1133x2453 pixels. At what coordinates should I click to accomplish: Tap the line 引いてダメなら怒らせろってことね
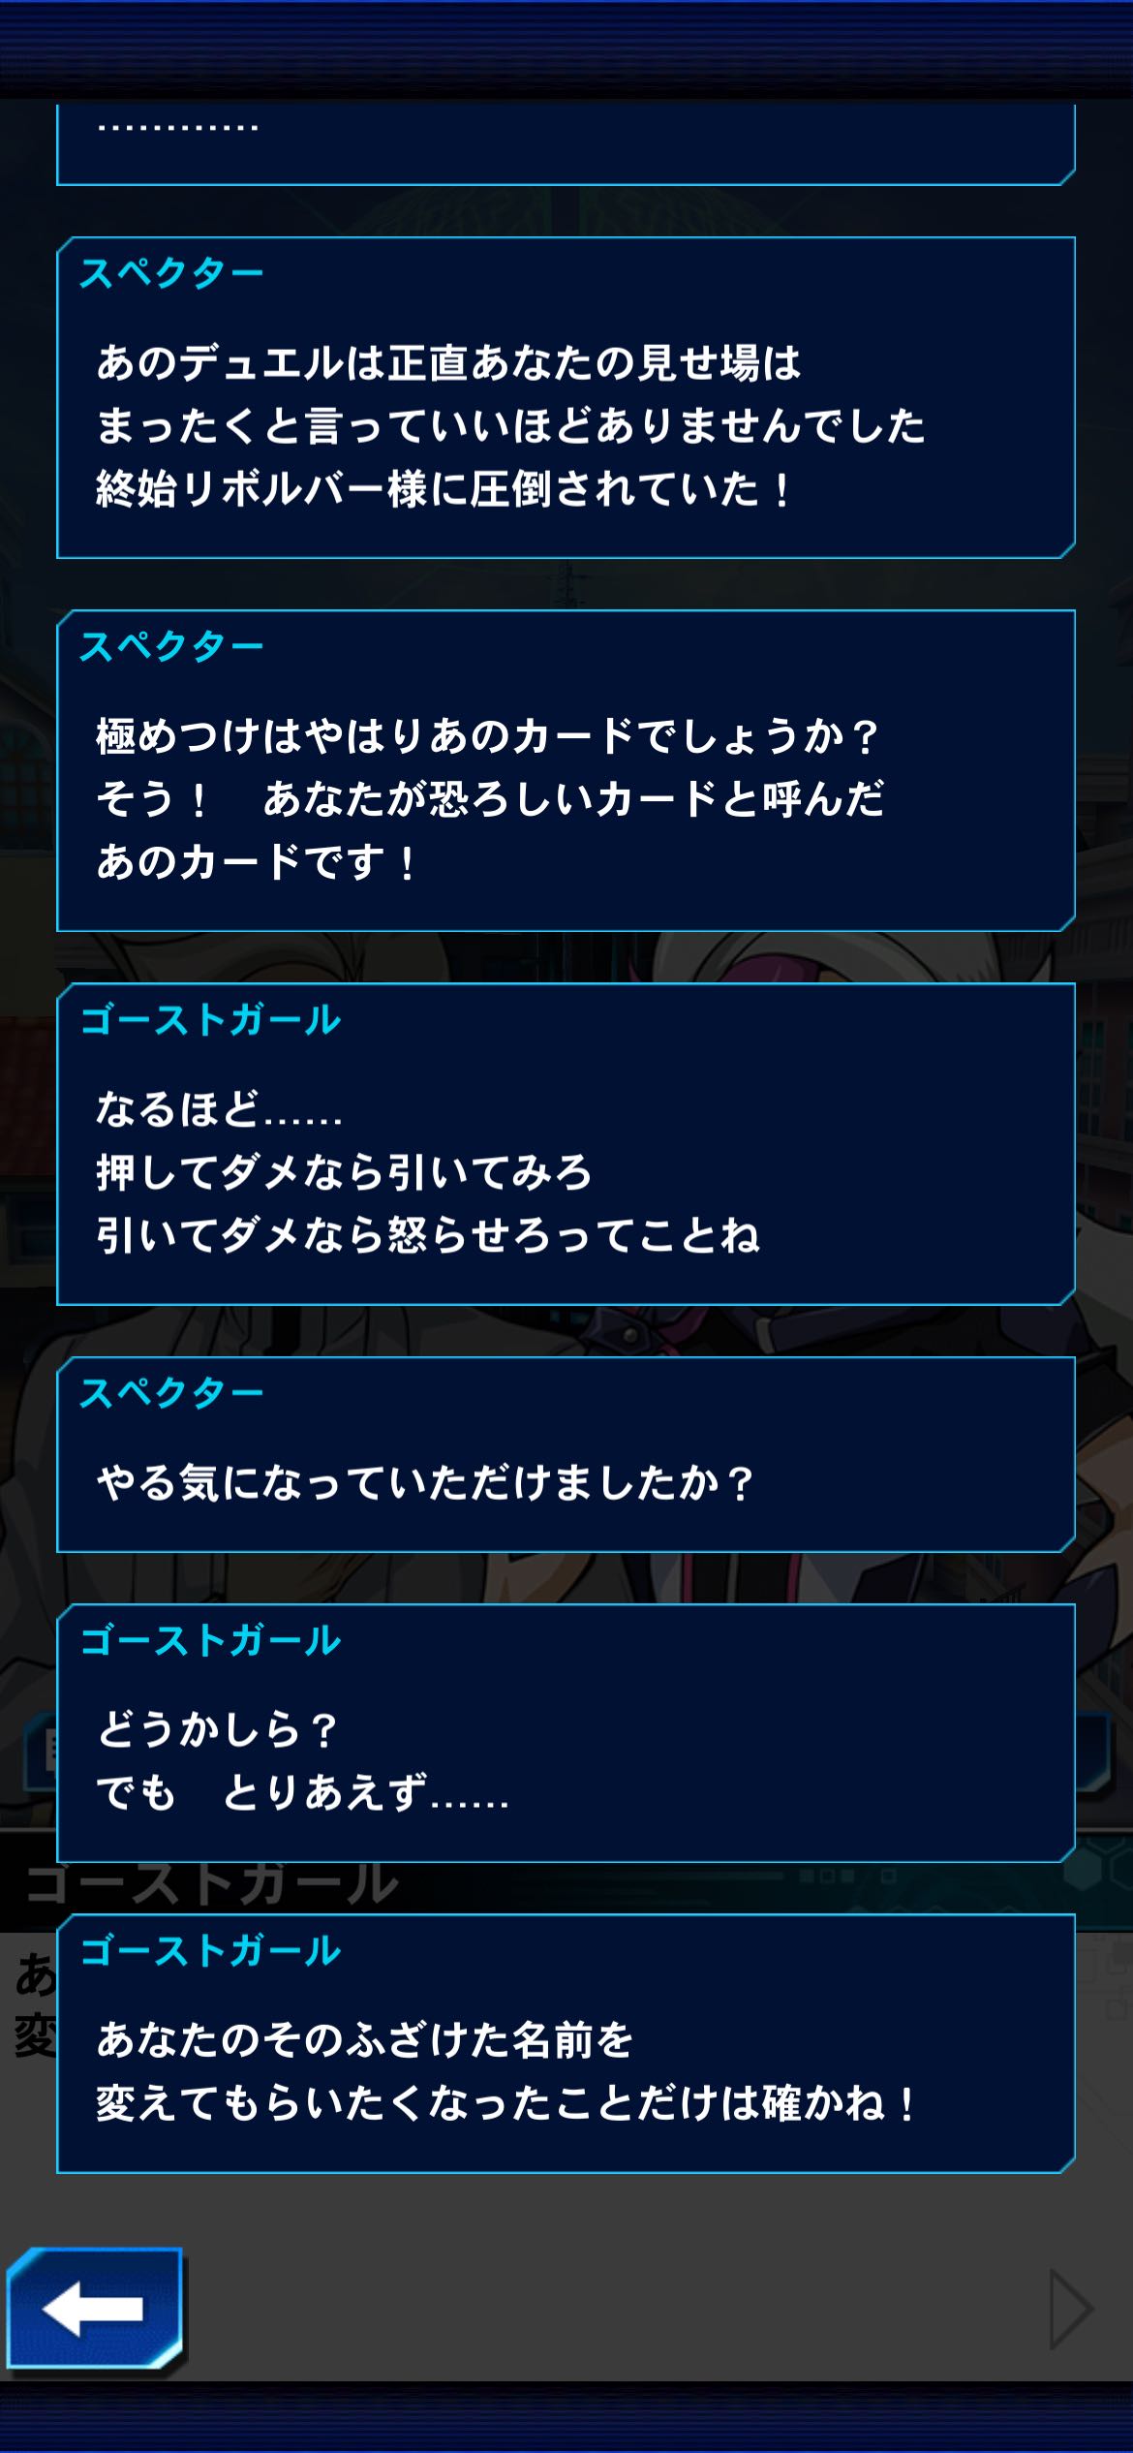tap(427, 1235)
